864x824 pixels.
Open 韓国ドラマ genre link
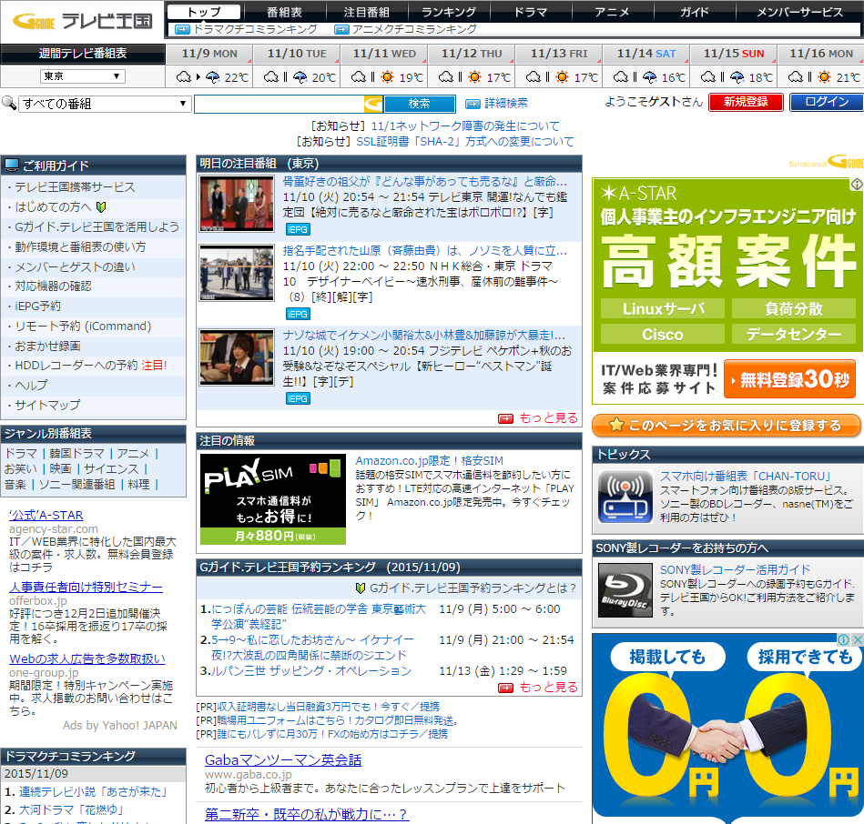tap(77, 454)
